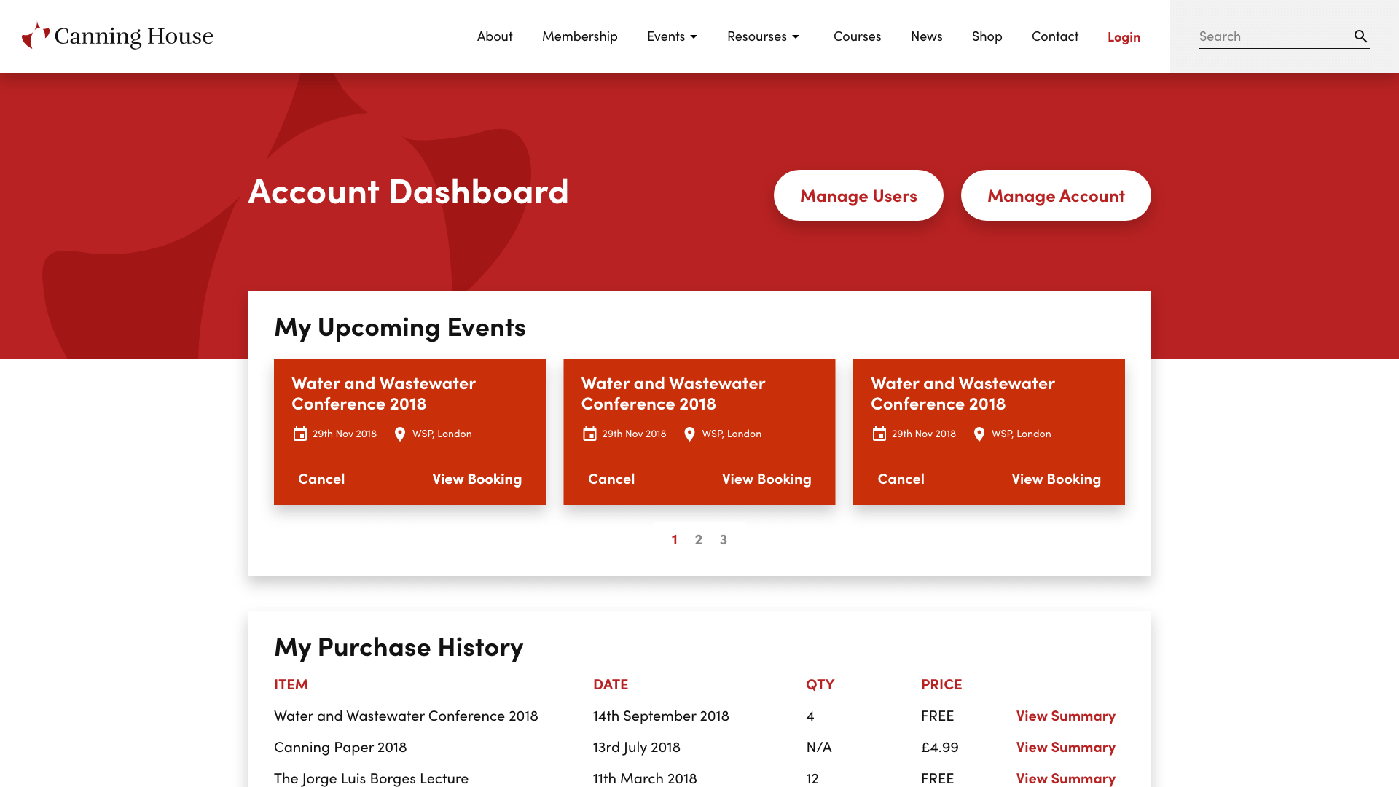Click calendar icon on second event card
This screenshot has height=787, width=1399.
coord(589,434)
